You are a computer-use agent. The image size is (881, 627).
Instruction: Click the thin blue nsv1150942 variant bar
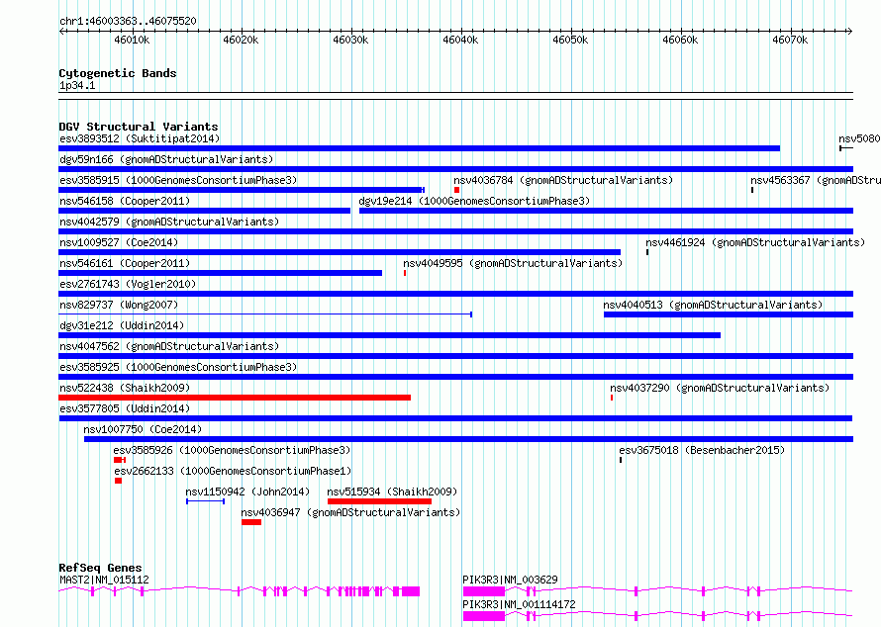pyautogui.click(x=205, y=501)
